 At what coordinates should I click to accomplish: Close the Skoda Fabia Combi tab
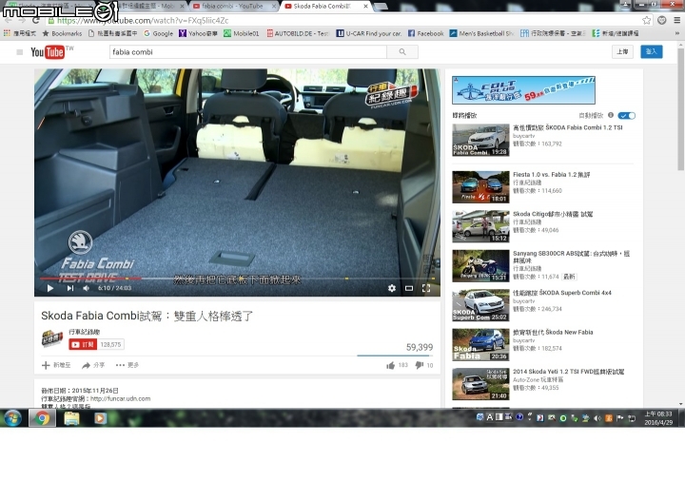[365, 6]
